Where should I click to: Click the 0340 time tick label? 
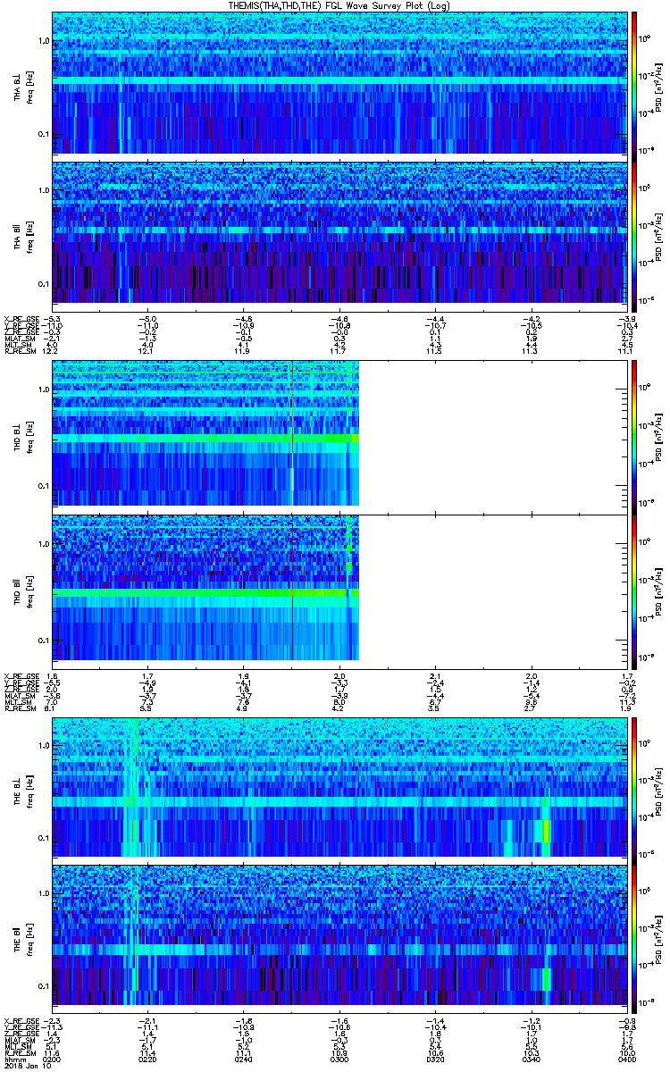click(530, 1058)
